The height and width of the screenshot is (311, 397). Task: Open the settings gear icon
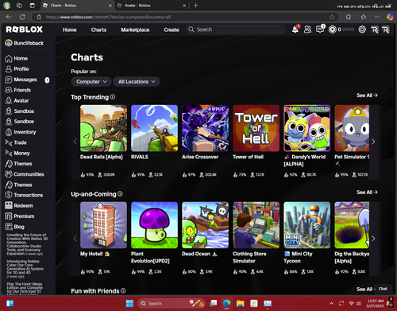click(x=362, y=29)
